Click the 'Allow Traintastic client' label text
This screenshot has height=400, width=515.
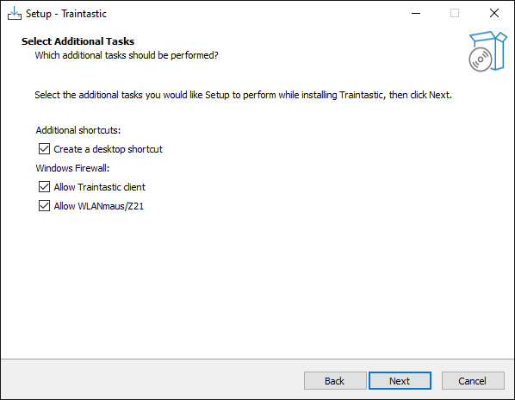click(100, 187)
